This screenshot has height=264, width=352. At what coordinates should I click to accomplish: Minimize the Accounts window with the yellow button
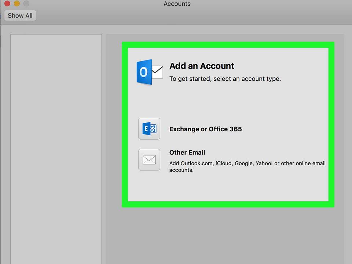pos(17,3)
